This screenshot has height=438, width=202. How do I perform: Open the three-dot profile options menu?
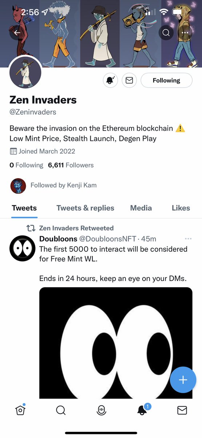[185, 33]
